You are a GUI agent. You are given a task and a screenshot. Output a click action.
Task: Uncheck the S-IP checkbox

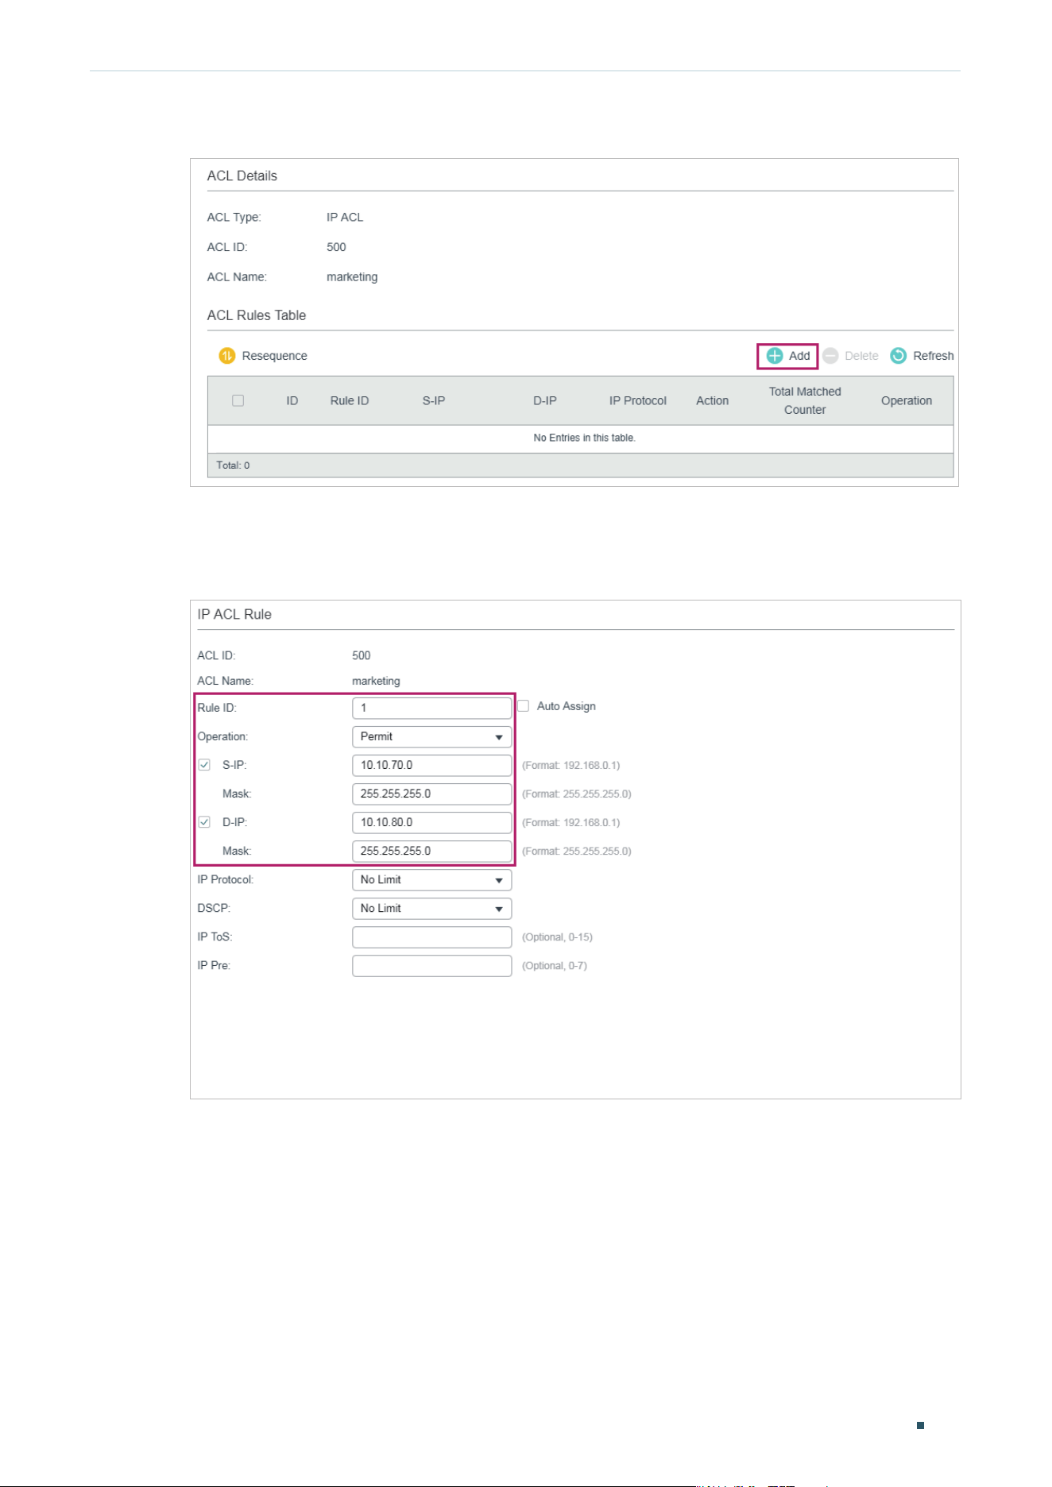click(204, 765)
